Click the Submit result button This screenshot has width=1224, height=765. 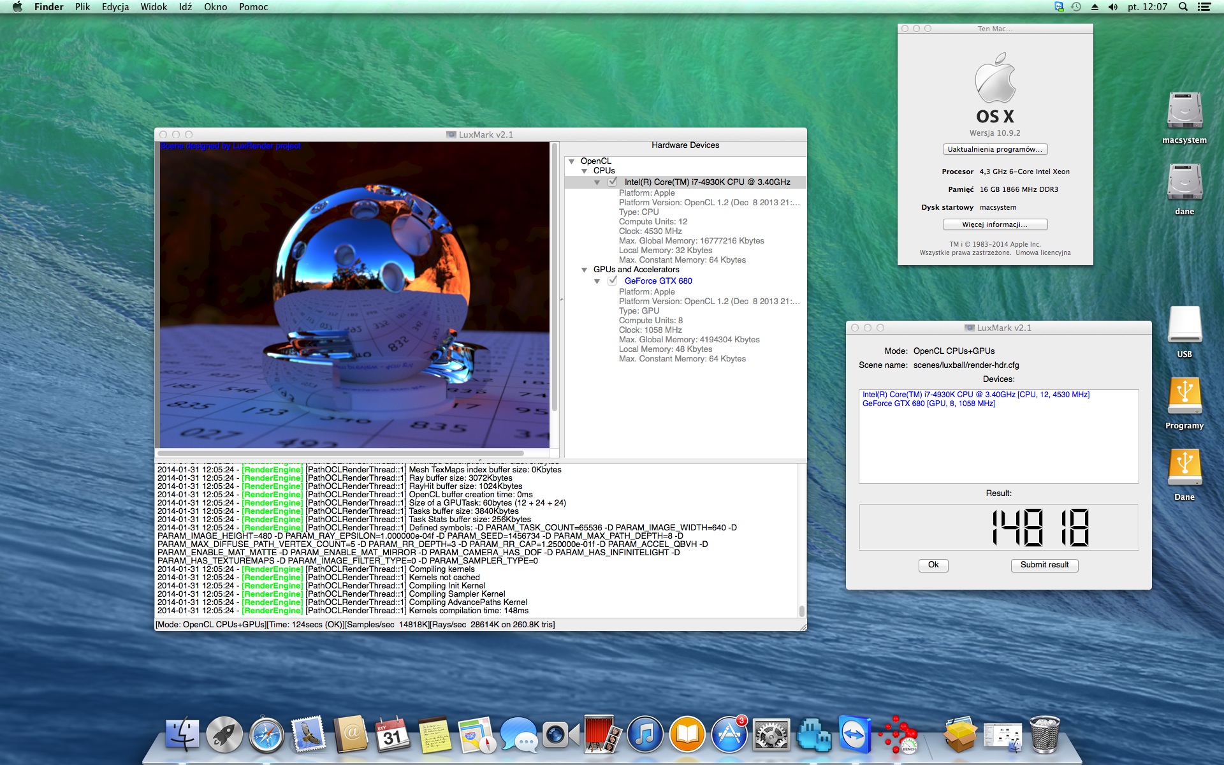click(1044, 565)
